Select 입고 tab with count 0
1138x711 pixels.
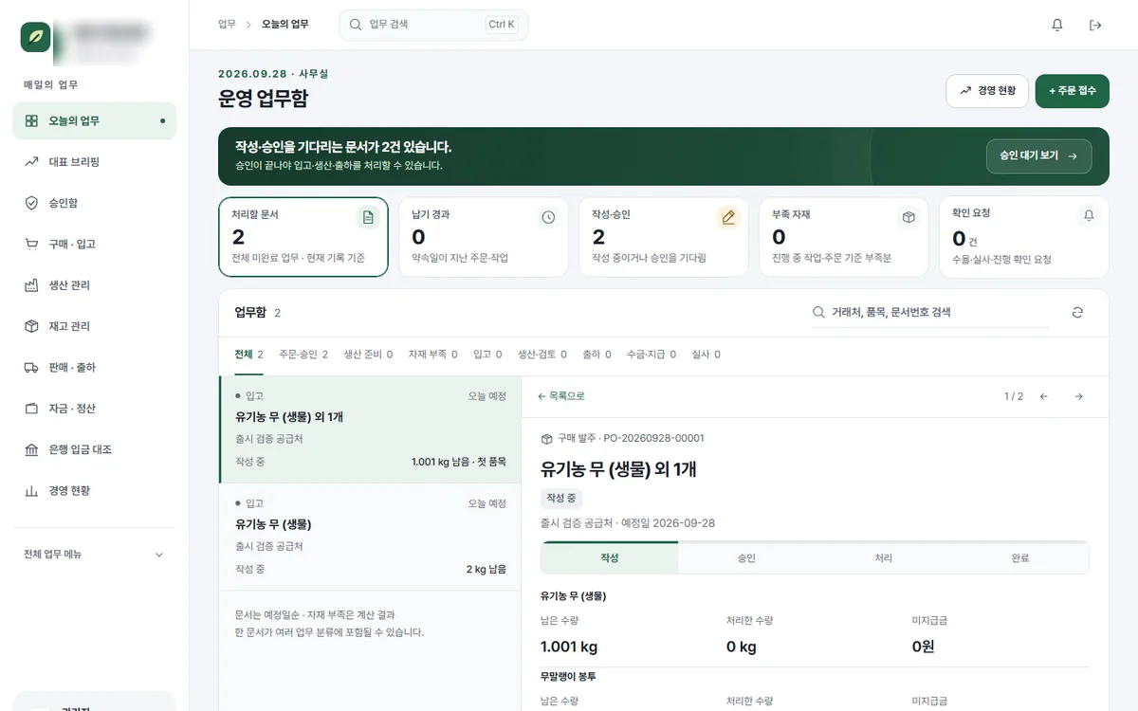[x=487, y=355]
